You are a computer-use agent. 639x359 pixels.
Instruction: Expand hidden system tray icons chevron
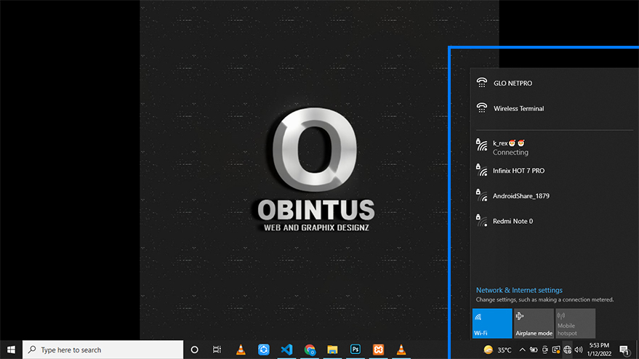522,350
